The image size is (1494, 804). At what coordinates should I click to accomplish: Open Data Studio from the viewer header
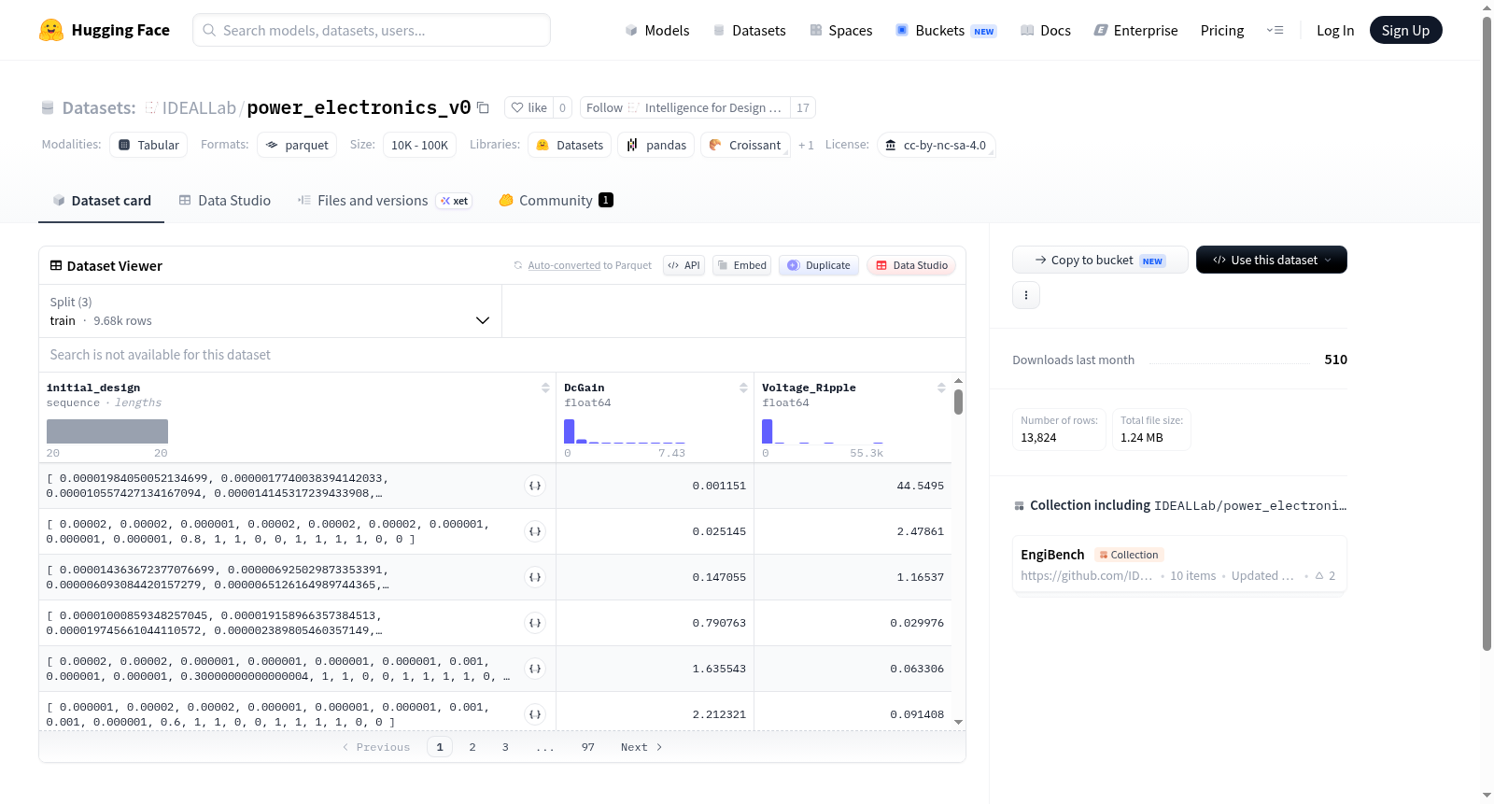pyautogui.click(x=911, y=265)
